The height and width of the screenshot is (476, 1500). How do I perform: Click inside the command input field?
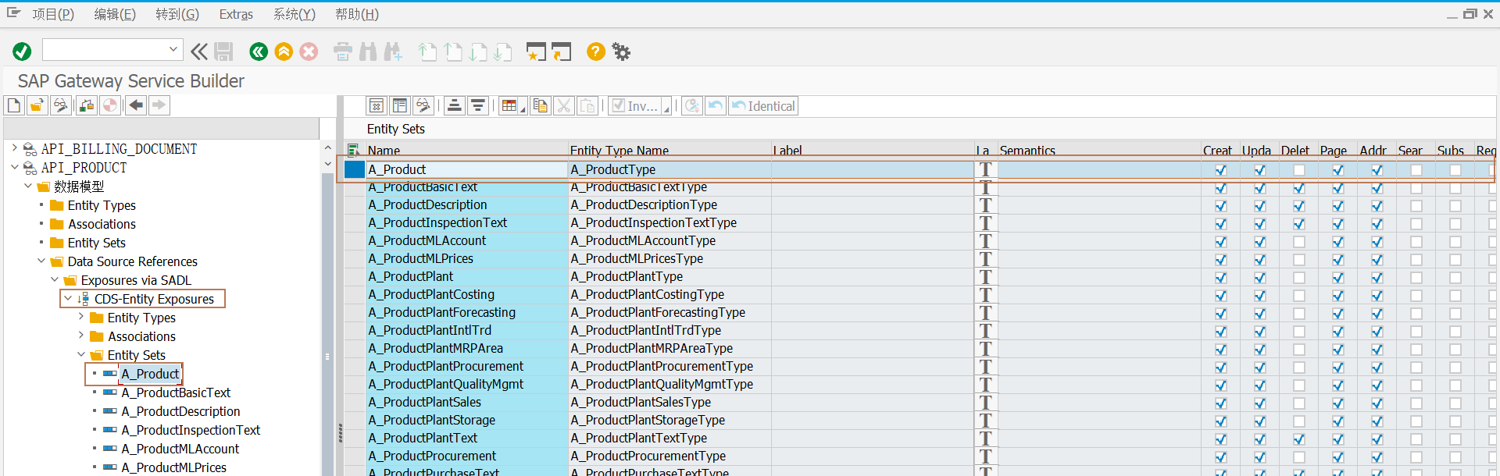(x=105, y=49)
